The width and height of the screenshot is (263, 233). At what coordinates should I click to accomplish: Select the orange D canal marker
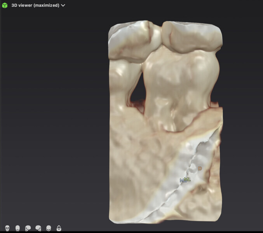pyautogui.click(x=200, y=169)
